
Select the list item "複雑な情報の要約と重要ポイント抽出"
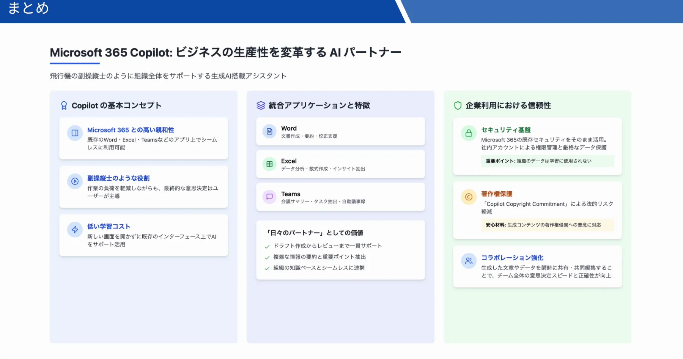pyautogui.click(x=320, y=257)
